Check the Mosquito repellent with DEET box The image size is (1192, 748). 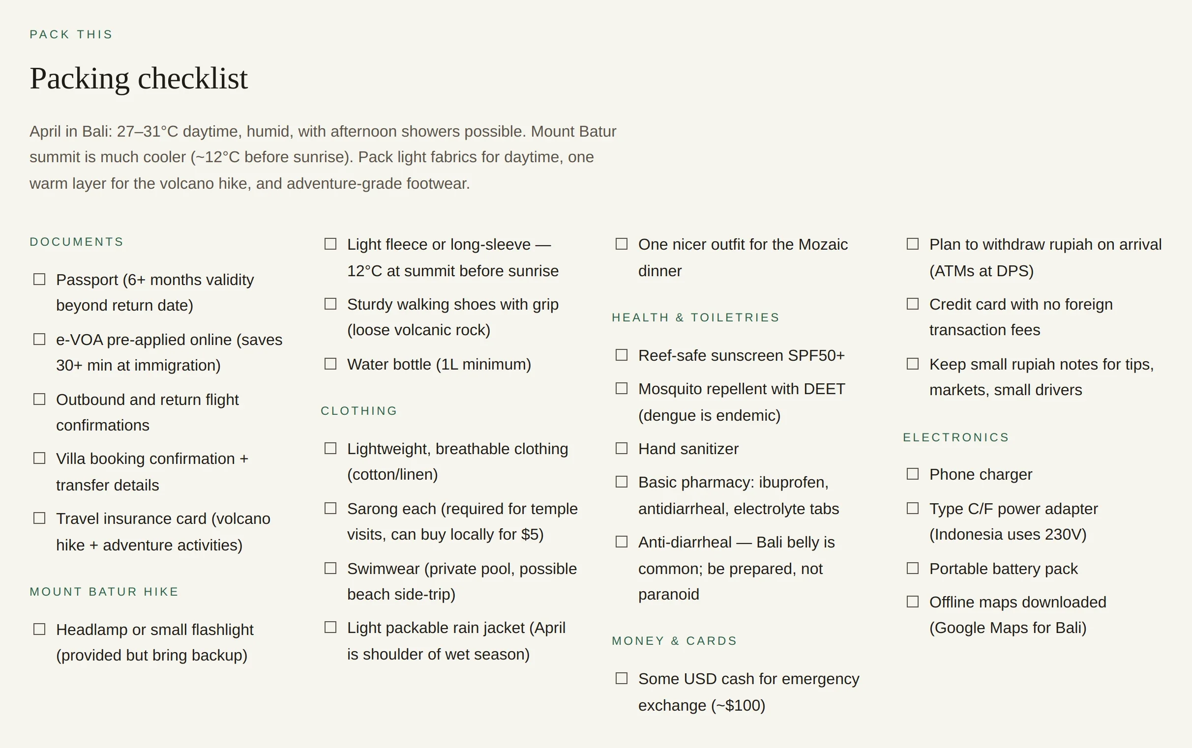[x=621, y=388]
